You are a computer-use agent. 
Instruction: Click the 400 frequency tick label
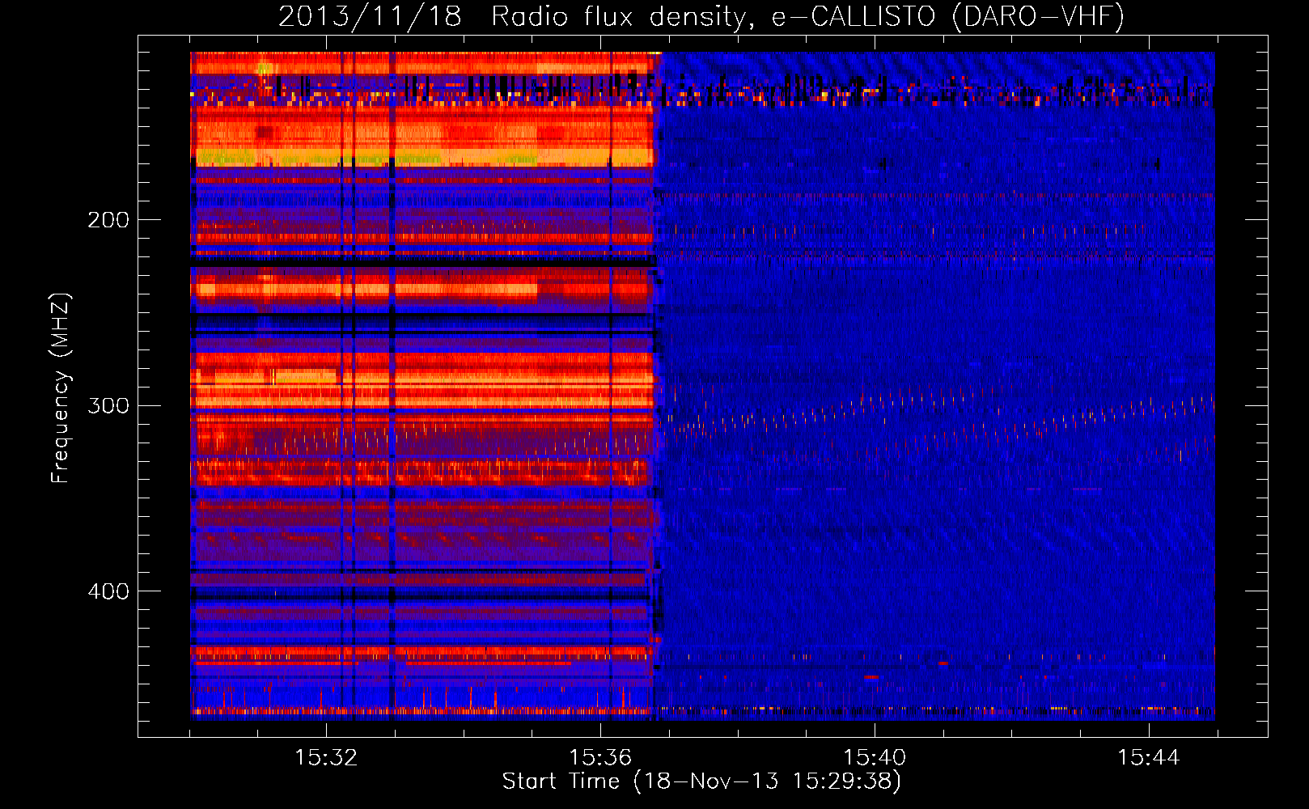108,591
